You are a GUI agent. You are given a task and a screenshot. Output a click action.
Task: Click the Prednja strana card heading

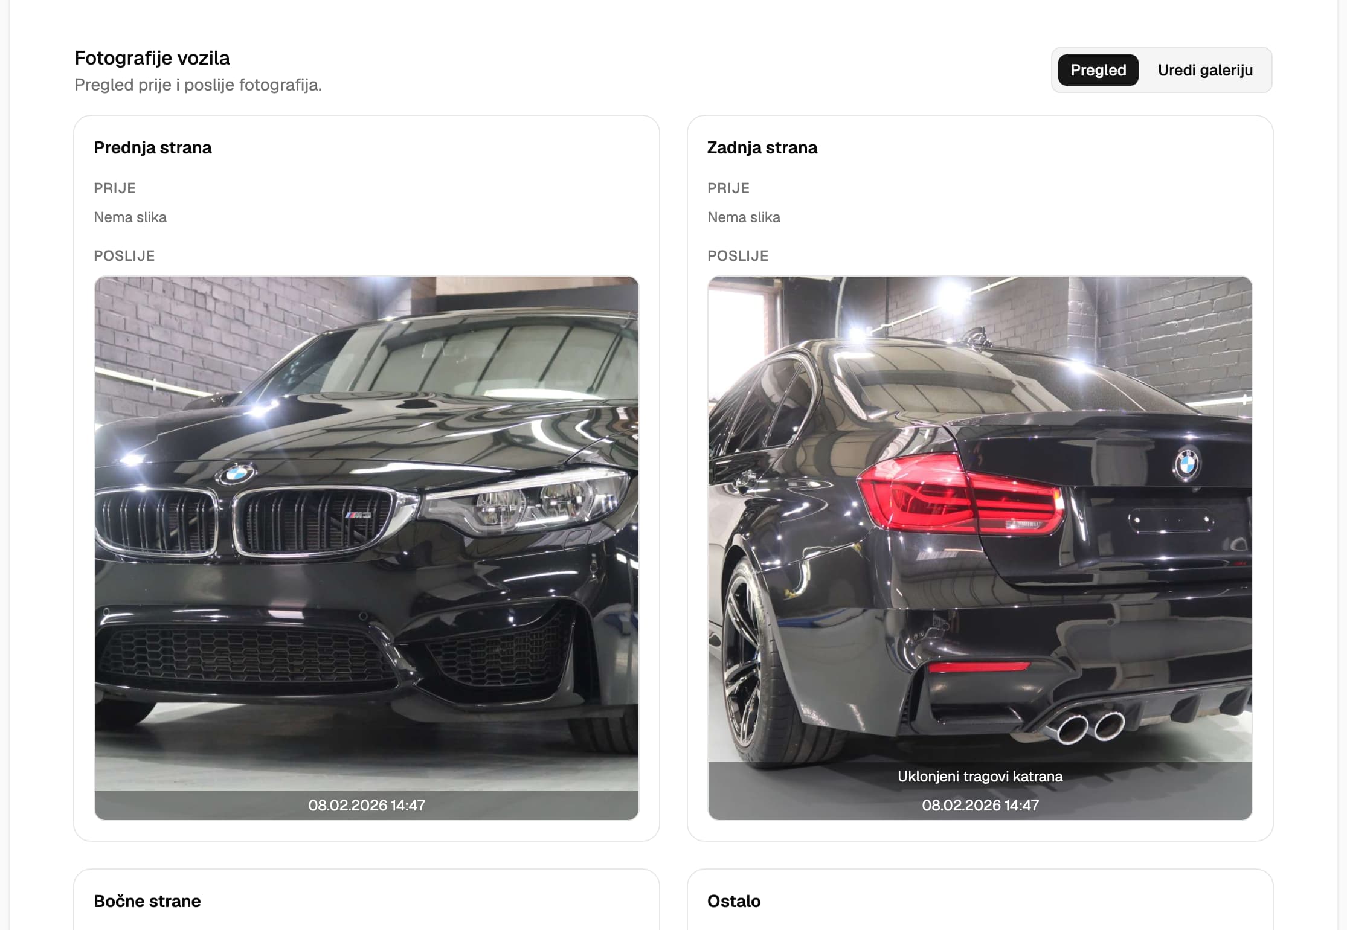[x=153, y=148]
